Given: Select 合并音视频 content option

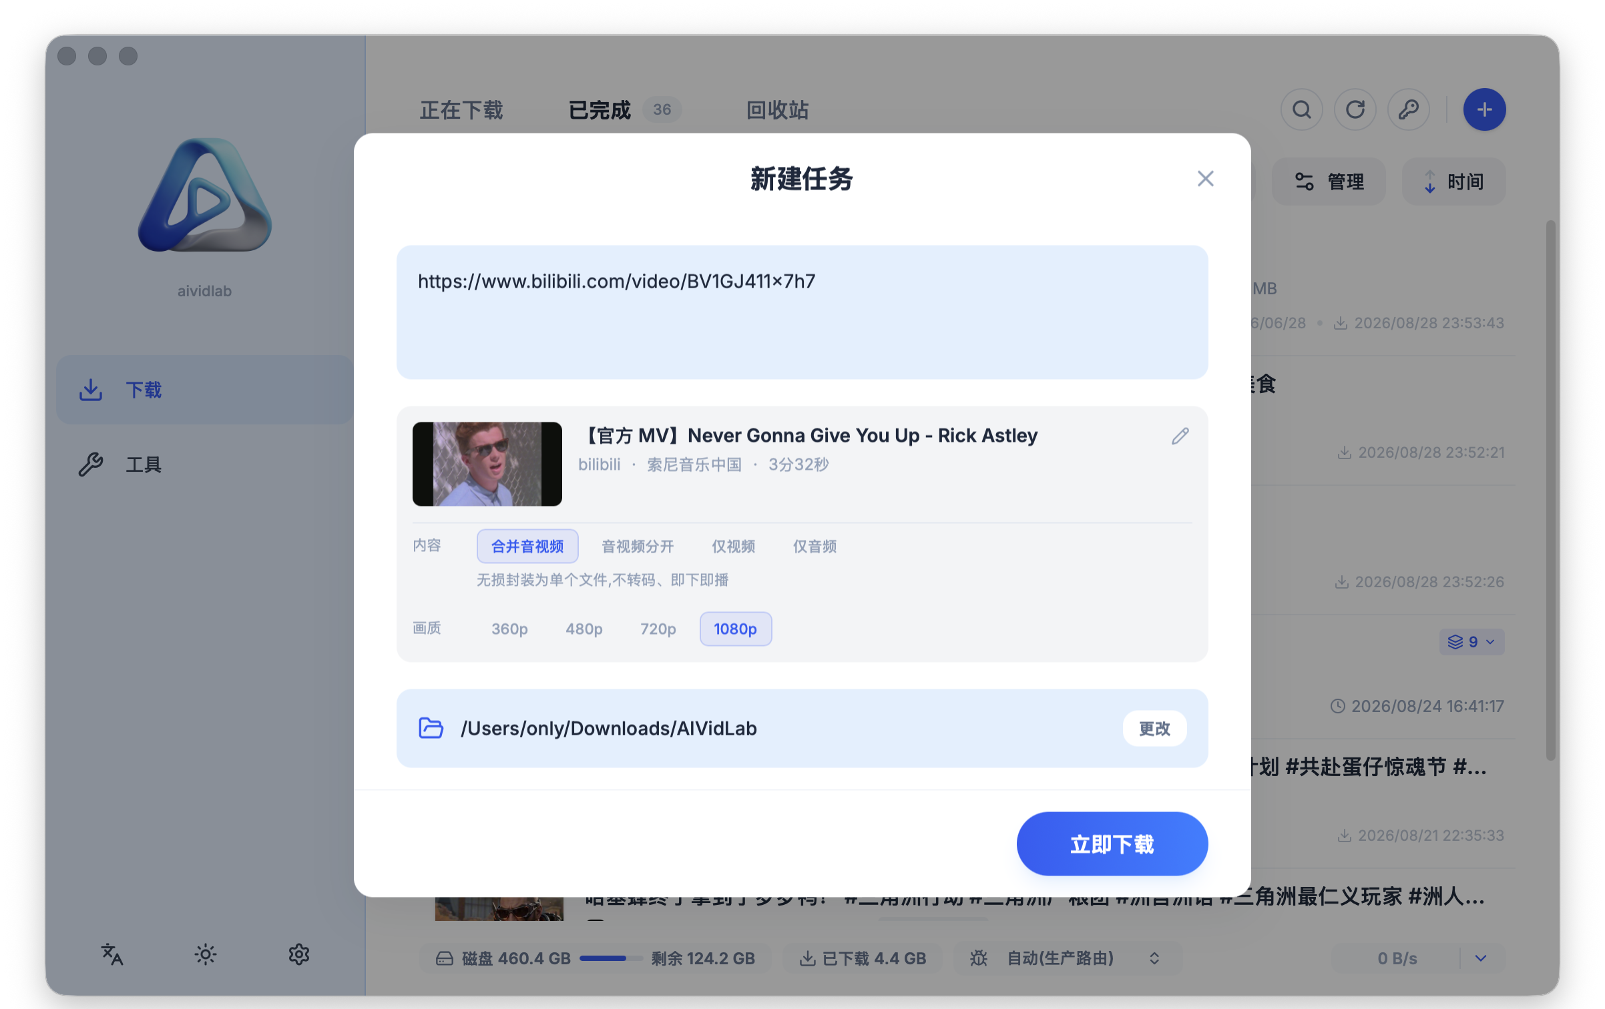Looking at the screenshot, I should pyautogui.click(x=527, y=547).
